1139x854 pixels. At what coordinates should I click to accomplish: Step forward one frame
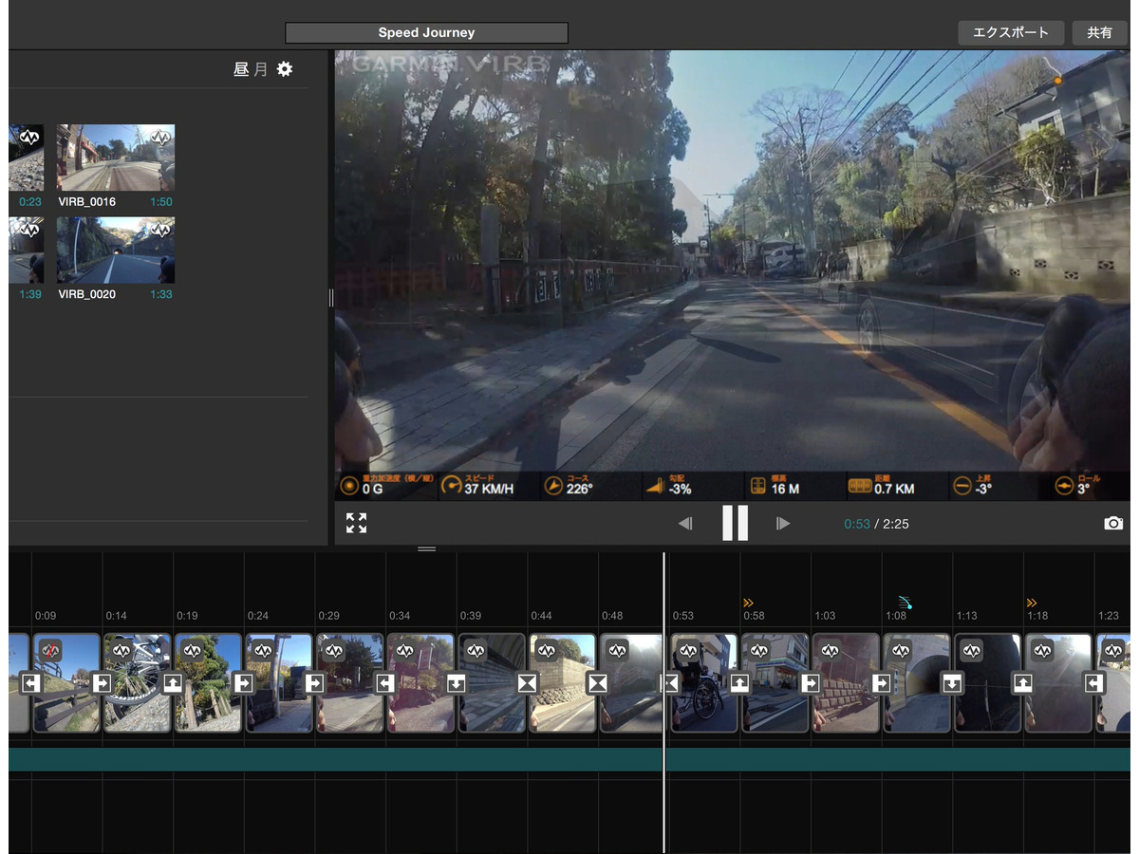(783, 523)
